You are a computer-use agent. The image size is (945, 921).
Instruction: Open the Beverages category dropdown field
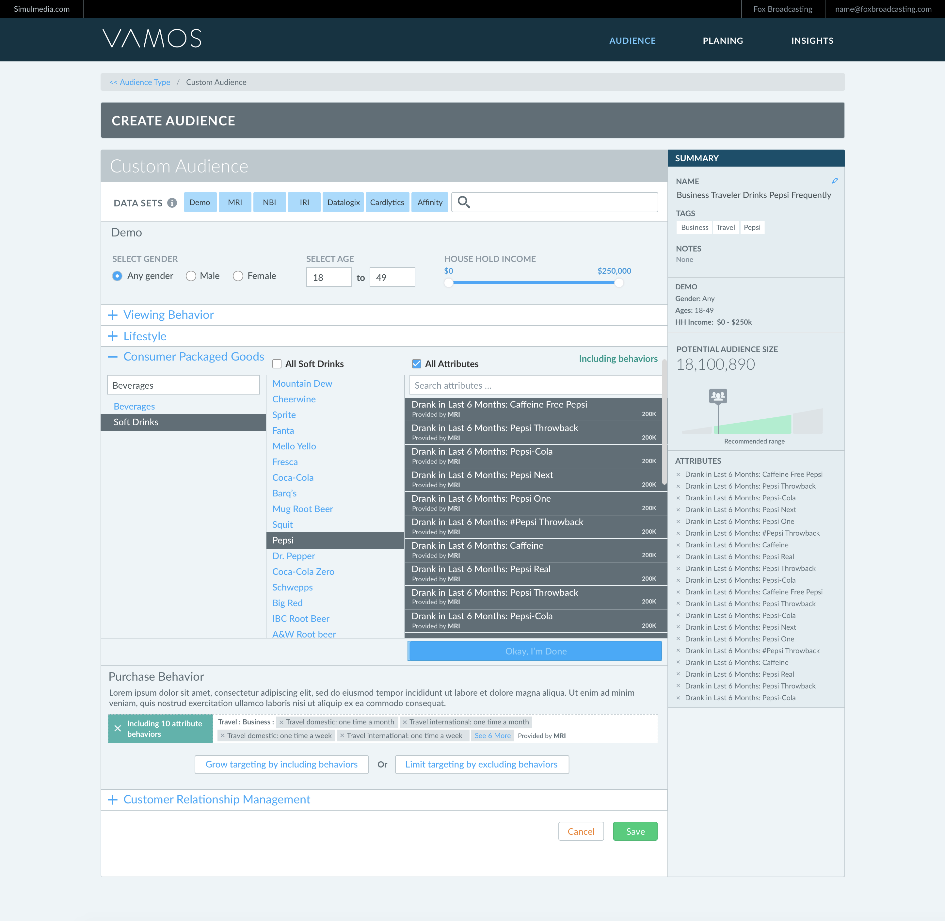(x=183, y=385)
